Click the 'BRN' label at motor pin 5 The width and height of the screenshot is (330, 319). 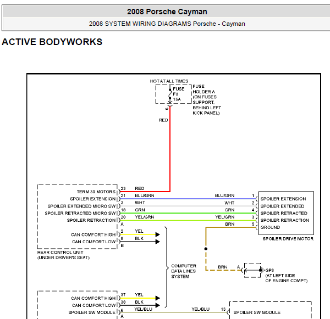point(229,224)
